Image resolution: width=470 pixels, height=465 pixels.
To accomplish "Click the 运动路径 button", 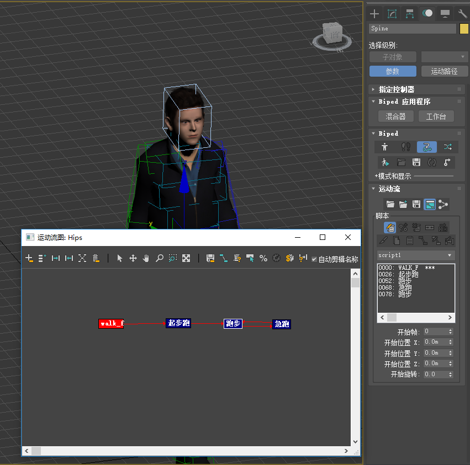I will click(444, 71).
